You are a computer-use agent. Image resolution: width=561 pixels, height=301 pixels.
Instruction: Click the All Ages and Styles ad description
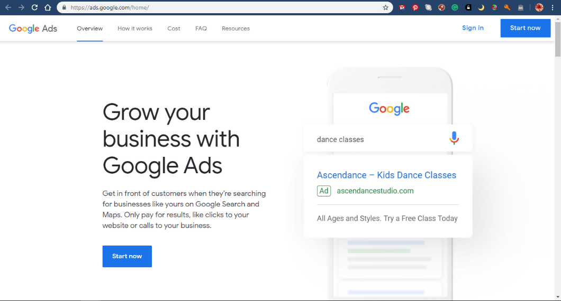click(387, 218)
